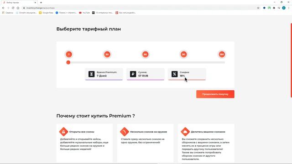Click the "18%" discount value
292x164 pixels.
pyautogui.click(x=182, y=76)
